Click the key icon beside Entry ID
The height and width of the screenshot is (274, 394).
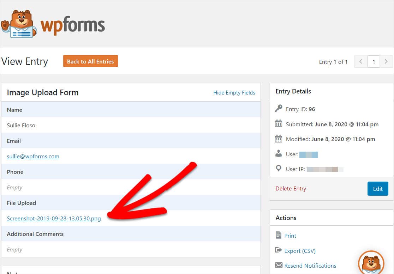279,109
